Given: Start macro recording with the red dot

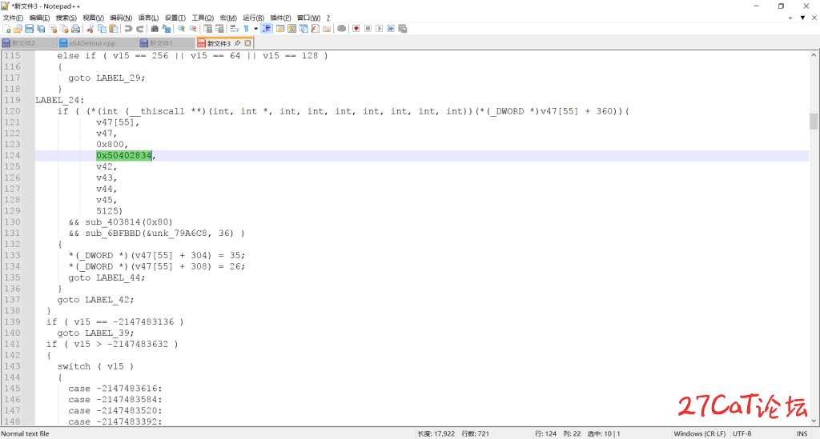Looking at the screenshot, I should coord(356,29).
